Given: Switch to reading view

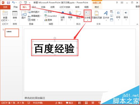Looking at the screenshot, I should (93, 103).
